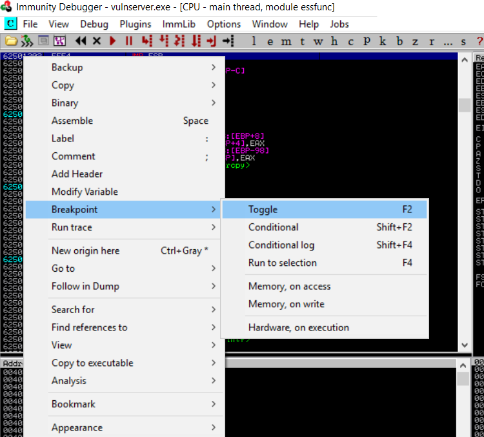The width and height of the screenshot is (484, 437).
Task: Choose Comment in context menu
Action: tap(123, 156)
